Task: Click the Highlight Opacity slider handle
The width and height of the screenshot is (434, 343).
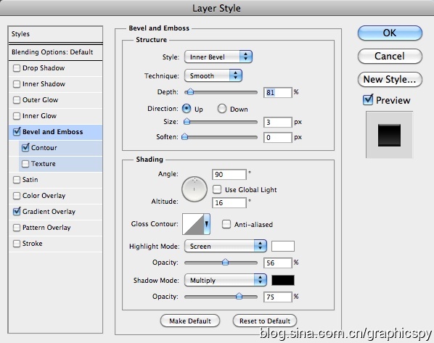Action: [225, 262]
